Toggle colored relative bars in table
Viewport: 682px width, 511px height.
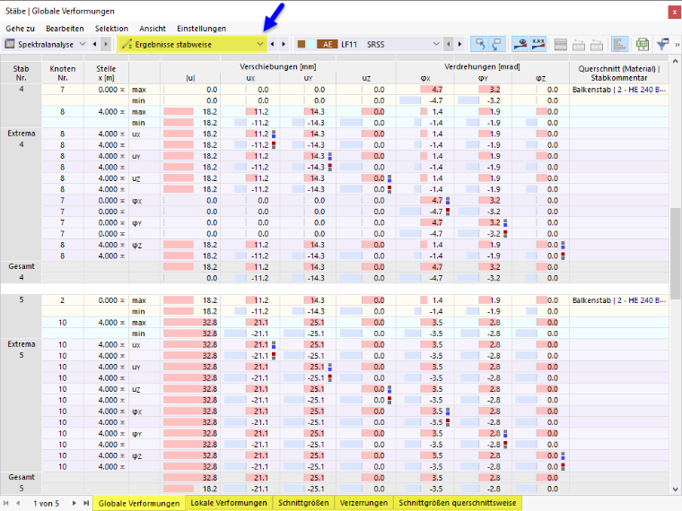point(620,44)
